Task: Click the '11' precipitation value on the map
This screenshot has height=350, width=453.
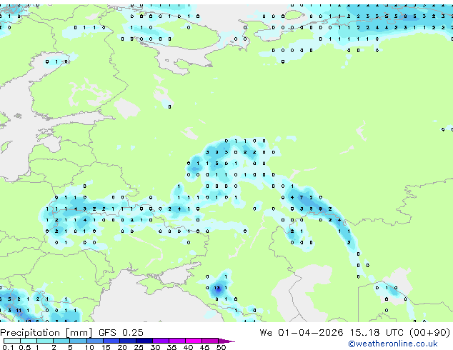Action: tap(19, 311)
